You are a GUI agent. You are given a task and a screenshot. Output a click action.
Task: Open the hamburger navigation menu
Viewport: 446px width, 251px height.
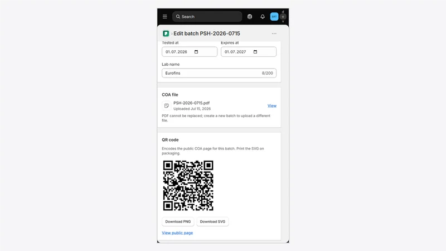coord(164,17)
